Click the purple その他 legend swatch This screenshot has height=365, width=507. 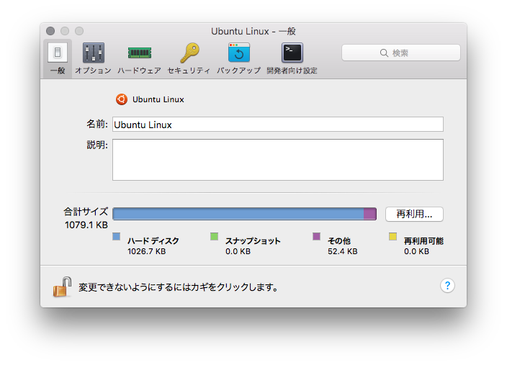317,236
